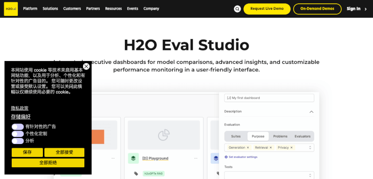Click the green Playground stack icon

click(133, 158)
